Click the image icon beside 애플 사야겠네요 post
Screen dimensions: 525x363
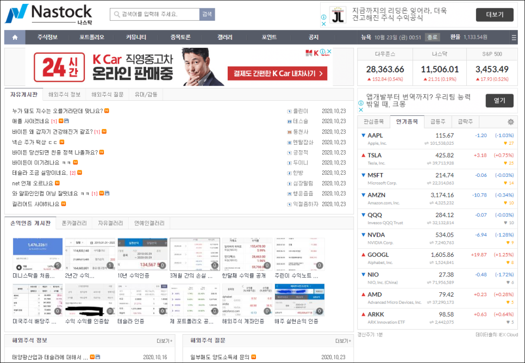[x=66, y=121]
